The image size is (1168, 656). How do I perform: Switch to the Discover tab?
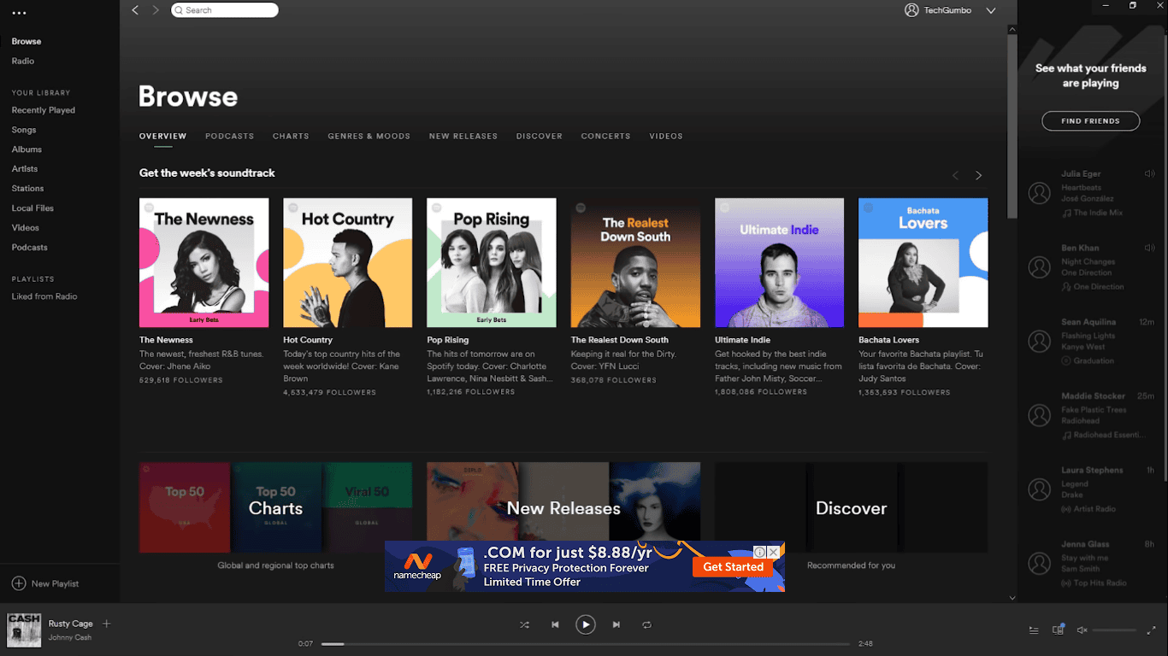540,136
